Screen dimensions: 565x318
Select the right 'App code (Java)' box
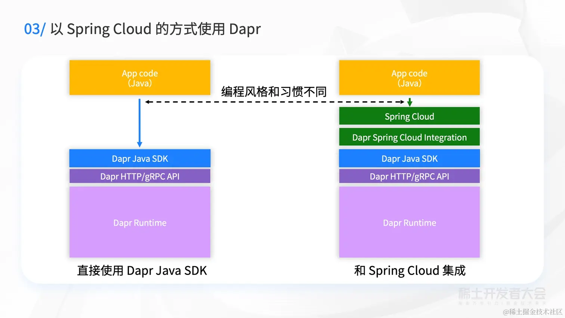(x=409, y=78)
